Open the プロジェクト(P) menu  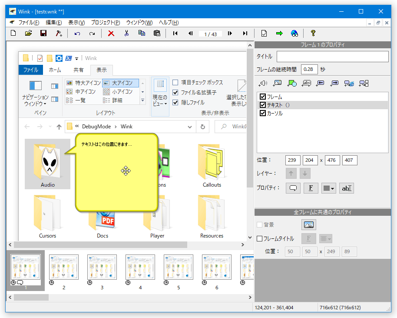[x=106, y=23]
